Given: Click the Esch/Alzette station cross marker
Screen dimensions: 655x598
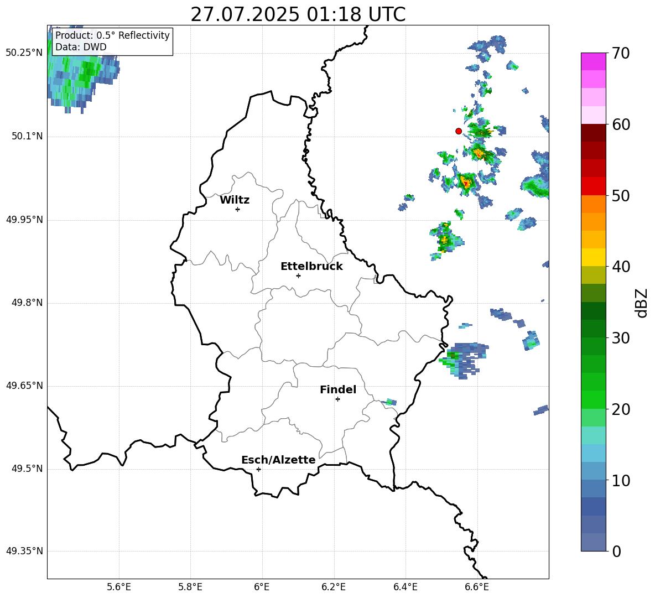Looking at the screenshot, I should [x=258, y=469].
